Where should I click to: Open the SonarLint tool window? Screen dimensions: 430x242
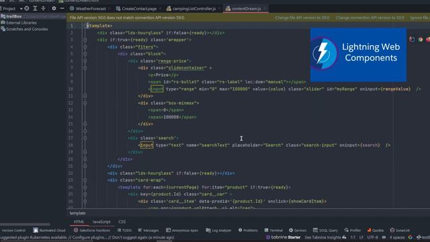tap(400, 231)
